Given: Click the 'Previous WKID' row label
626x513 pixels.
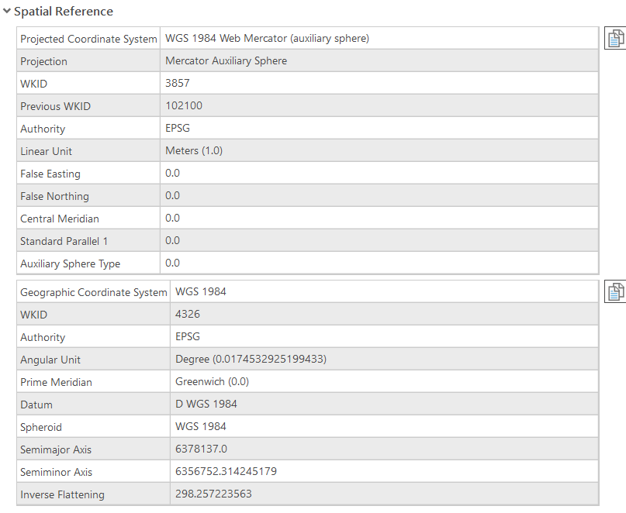Looking at the screenshot, I should click(x=55, y=106).
